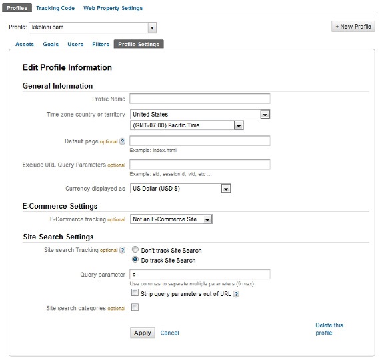The image size is (380, 358).
Task: Focus the Profile Name text field
Action: pyautogui.click(x=200, y=99)
